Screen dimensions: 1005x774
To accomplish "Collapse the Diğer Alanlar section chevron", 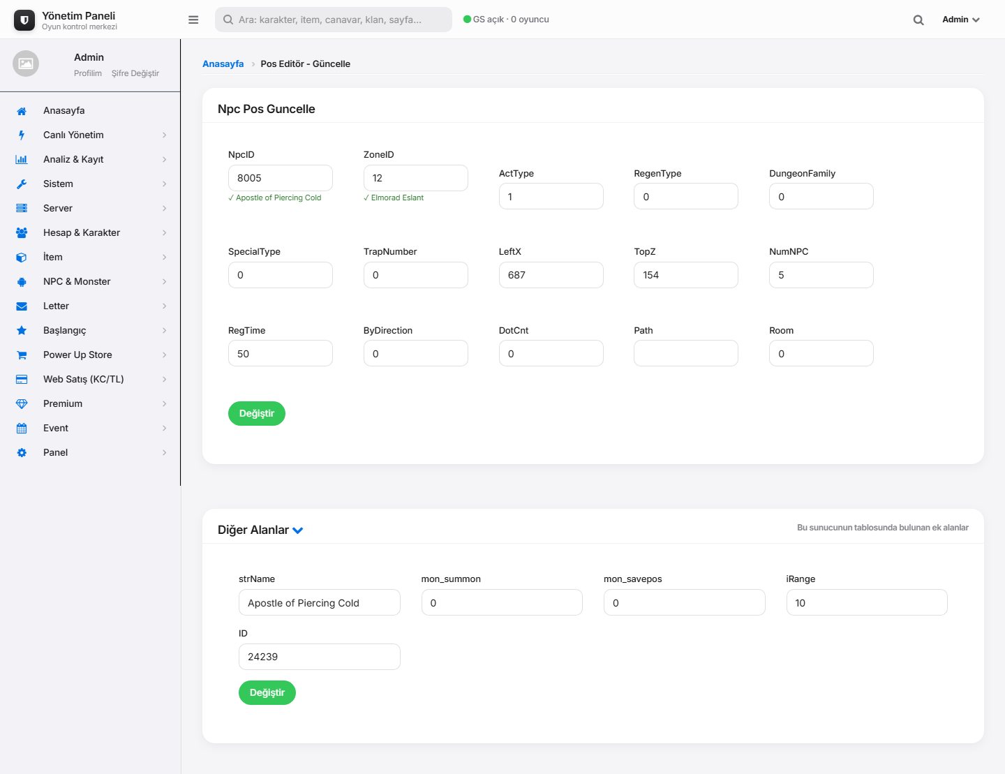I will (298, 530).
